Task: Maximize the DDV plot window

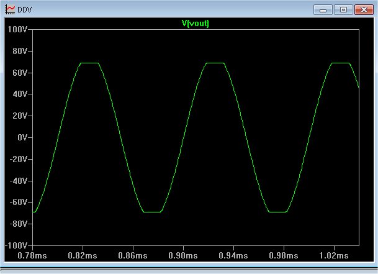Action: 343,10
